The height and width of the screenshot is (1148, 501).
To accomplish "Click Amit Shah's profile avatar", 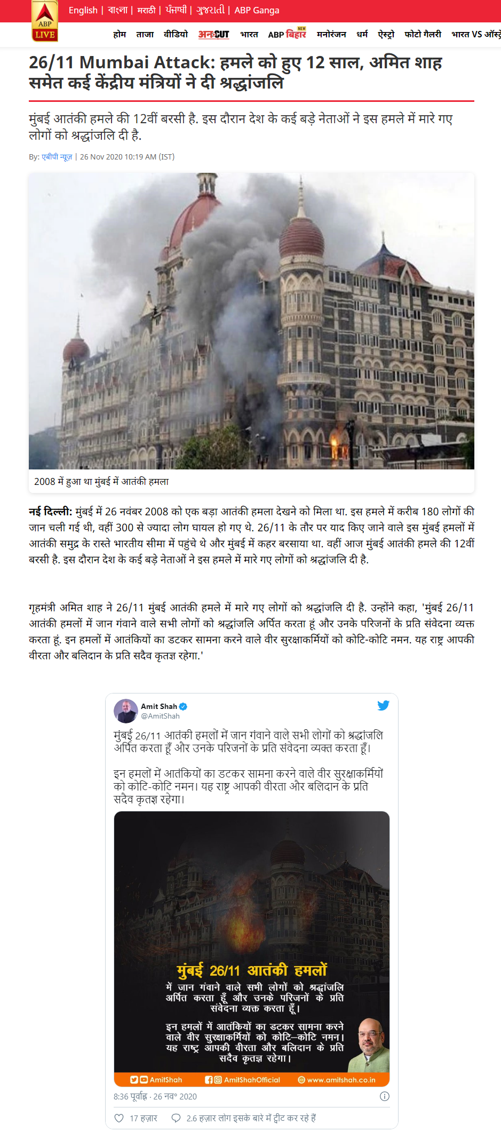I will tap(126, 711).
